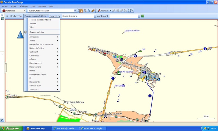Open the Fichier menu
The image size is (218, 131).
(5, 6)
